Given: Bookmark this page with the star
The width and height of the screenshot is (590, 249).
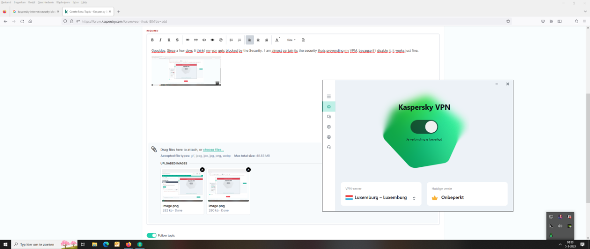Looking at the screenshot, I should click(x=508, y=21).
